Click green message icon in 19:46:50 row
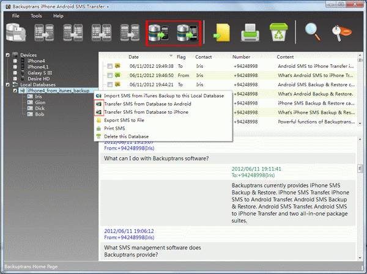The height and width of the screenshot is (274, 367). [117, 75]
